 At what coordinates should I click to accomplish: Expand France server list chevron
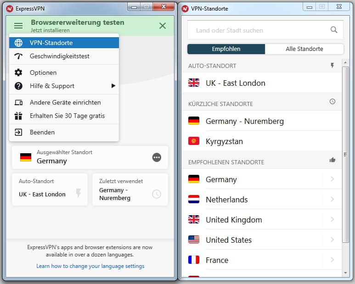(332, 260)
